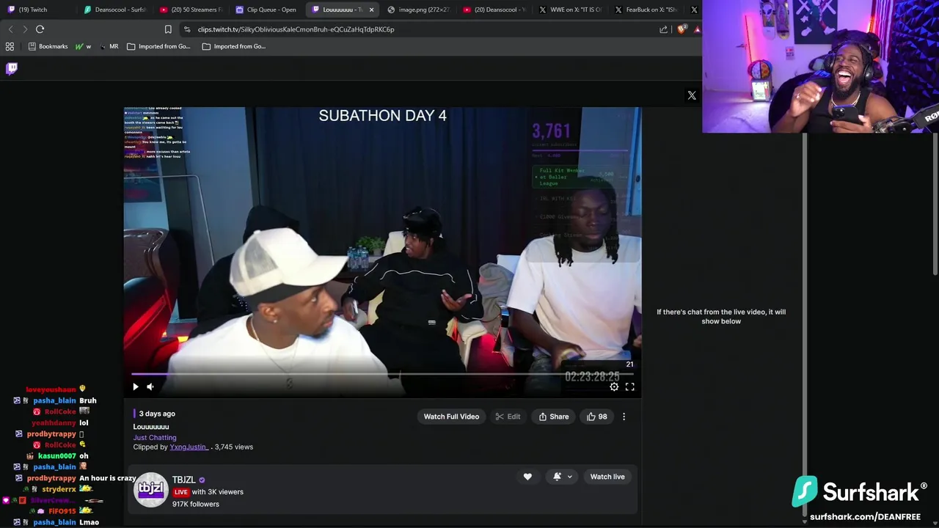
Task: Open TBJZL channel avatar
Action: [x=151, y=489]
